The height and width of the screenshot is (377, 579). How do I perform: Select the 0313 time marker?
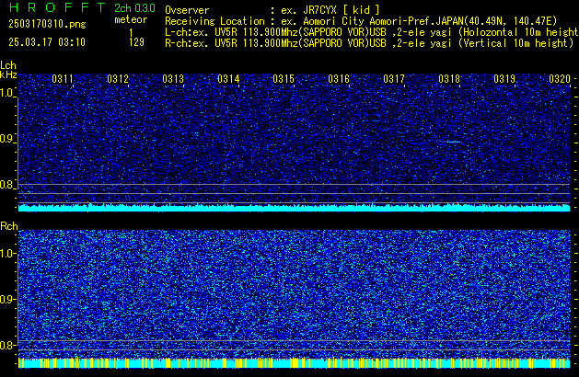coord(173,79)
